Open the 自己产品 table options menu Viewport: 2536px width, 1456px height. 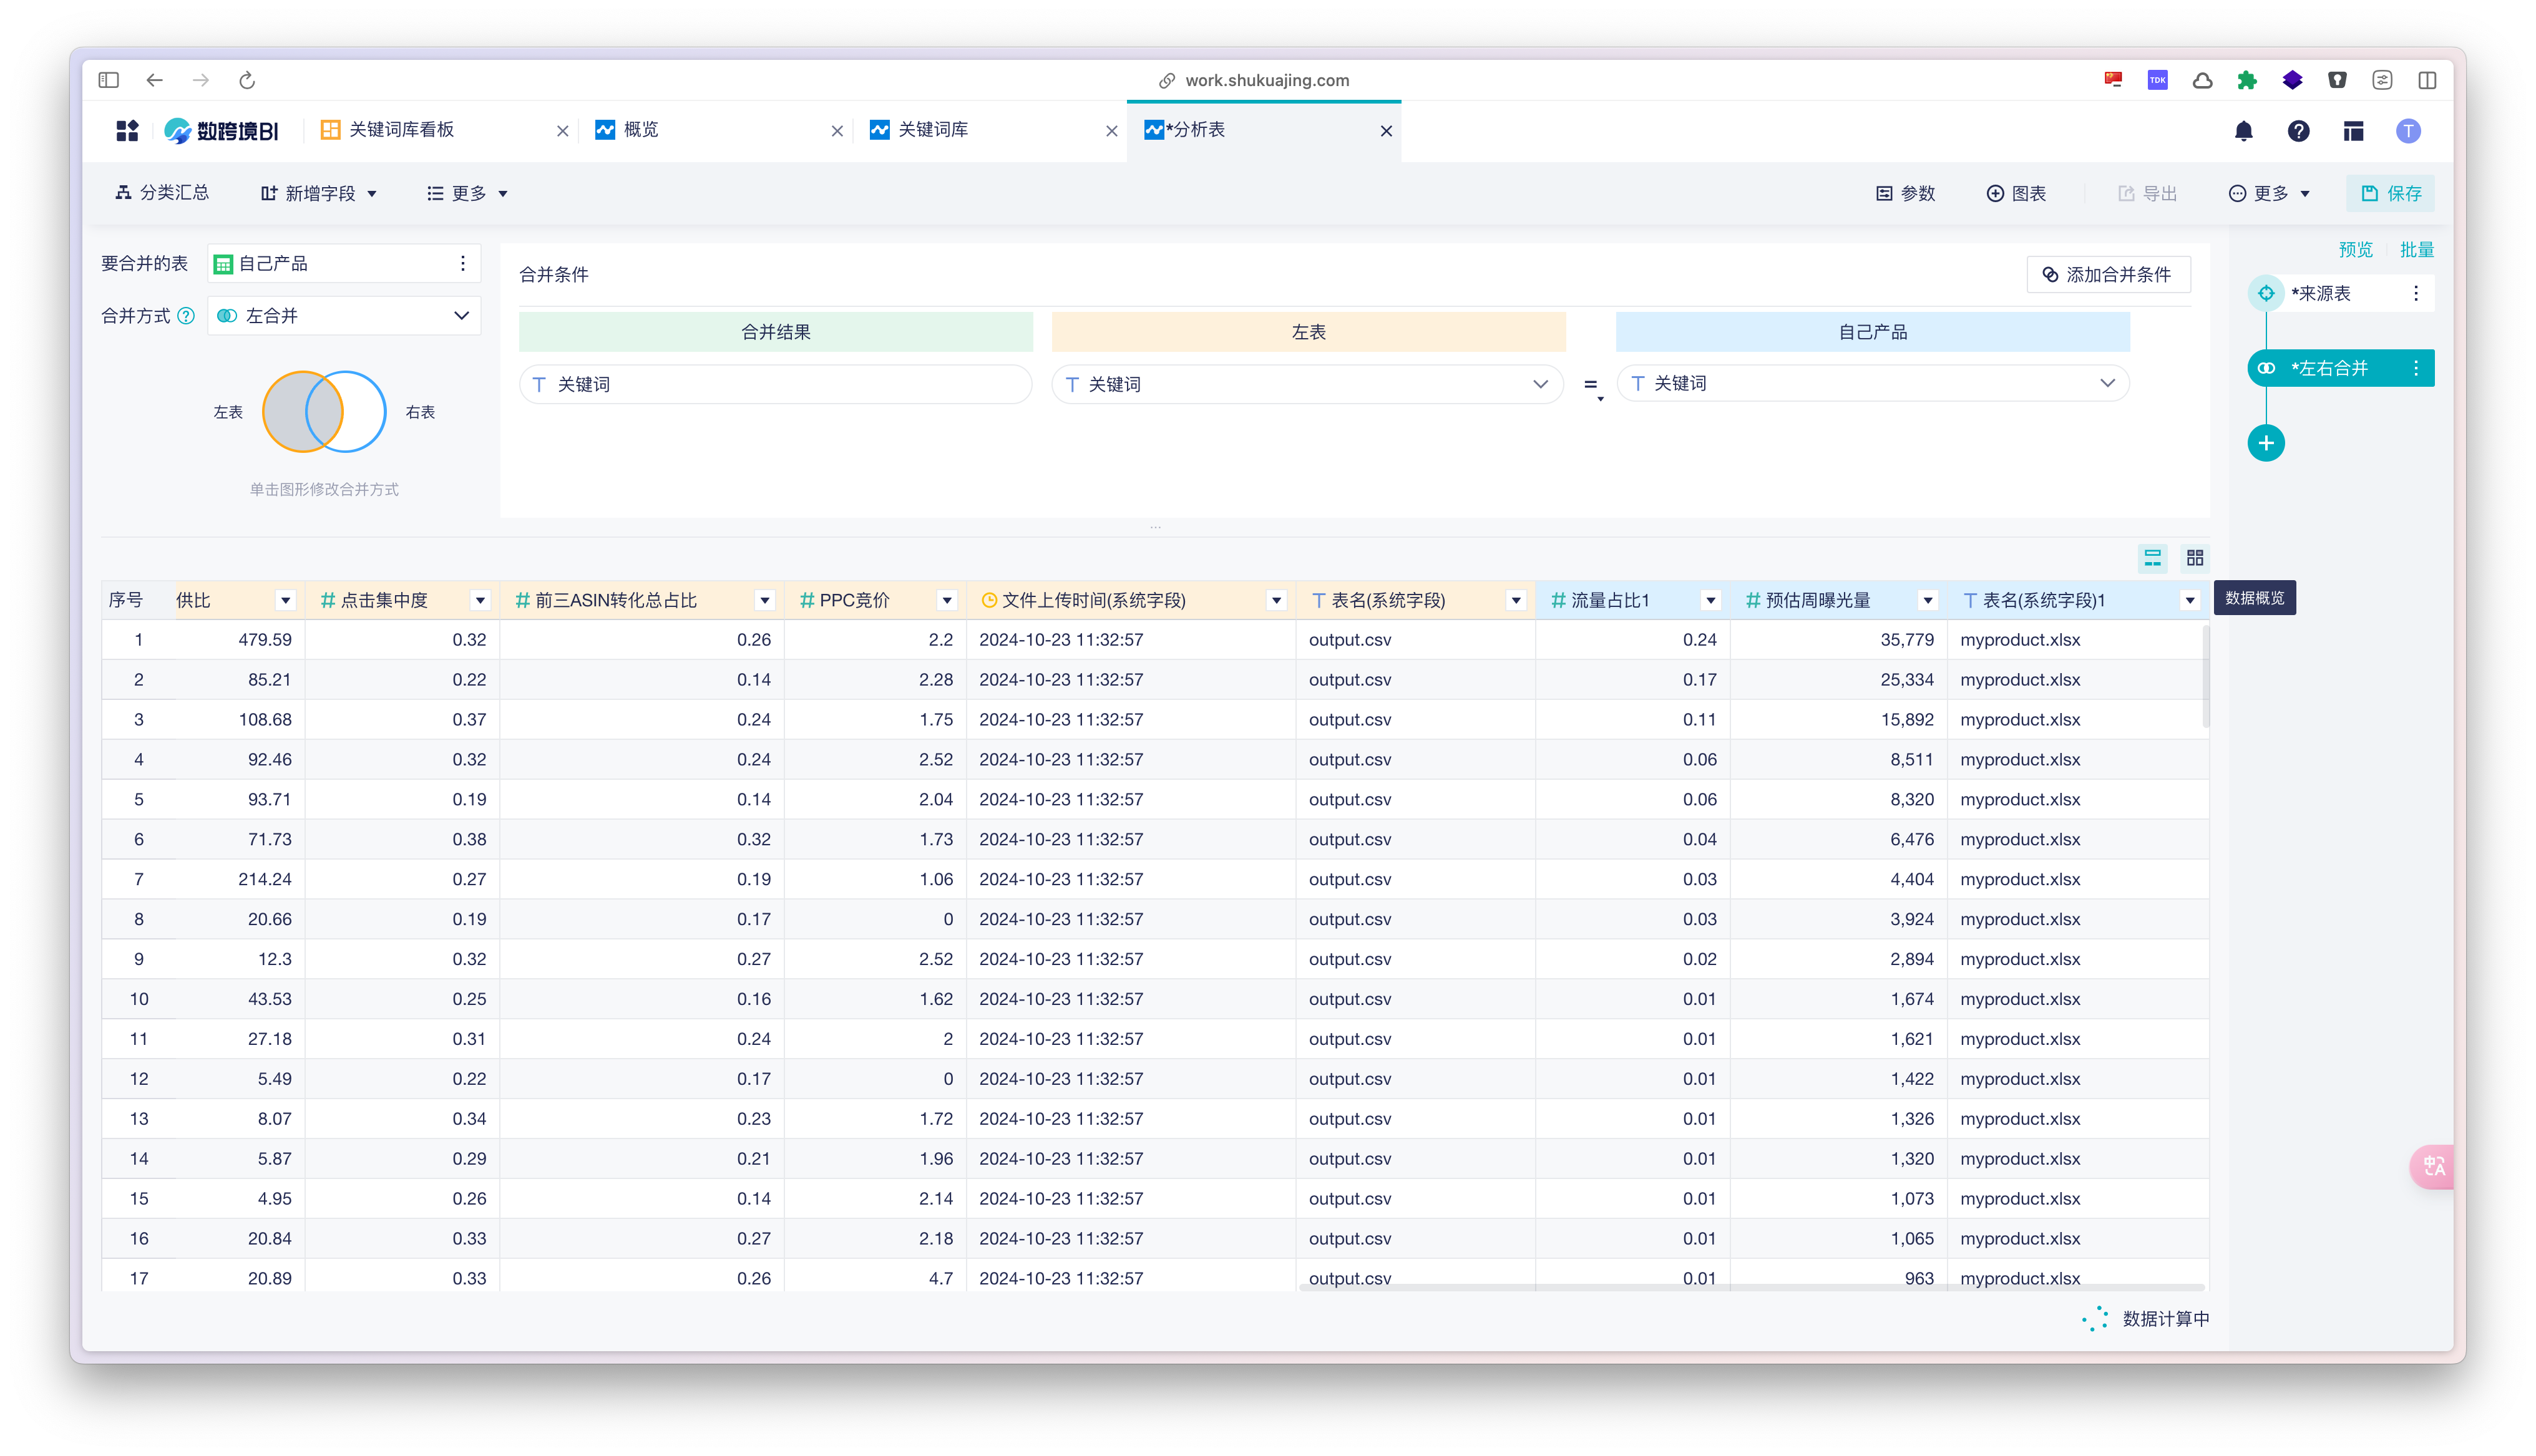point(463,263)
